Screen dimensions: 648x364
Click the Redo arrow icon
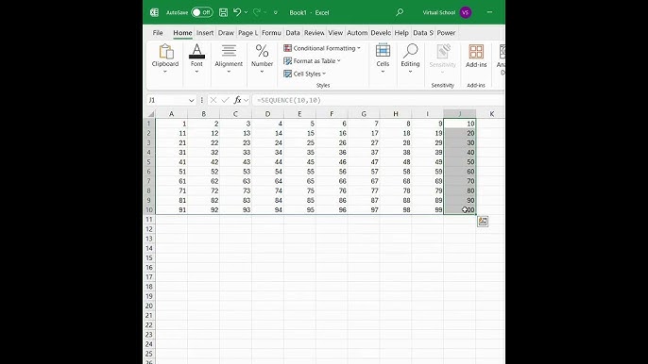point(257,12)
